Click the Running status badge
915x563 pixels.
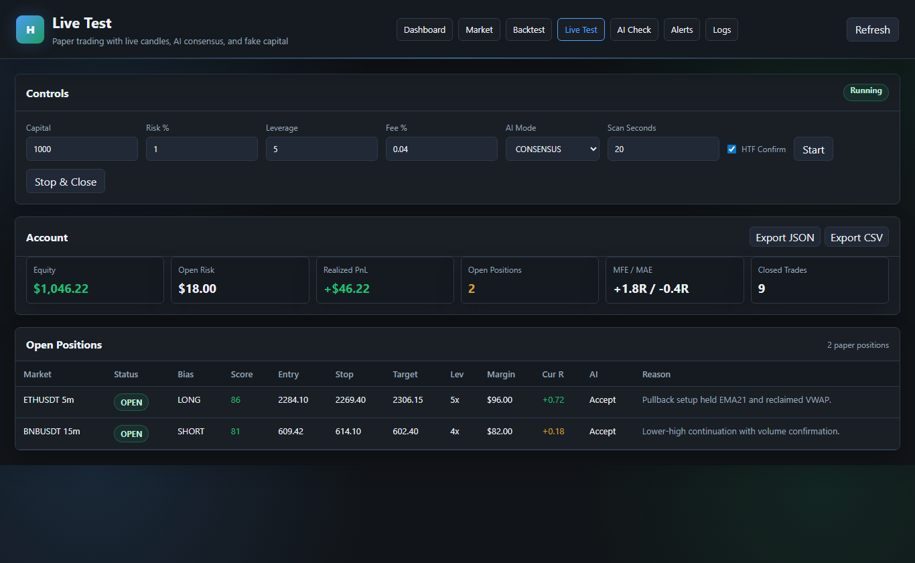[866, 92]
